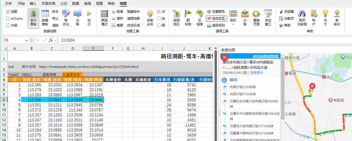
Task: Click 自定区域 custom region
Action: 133,25
